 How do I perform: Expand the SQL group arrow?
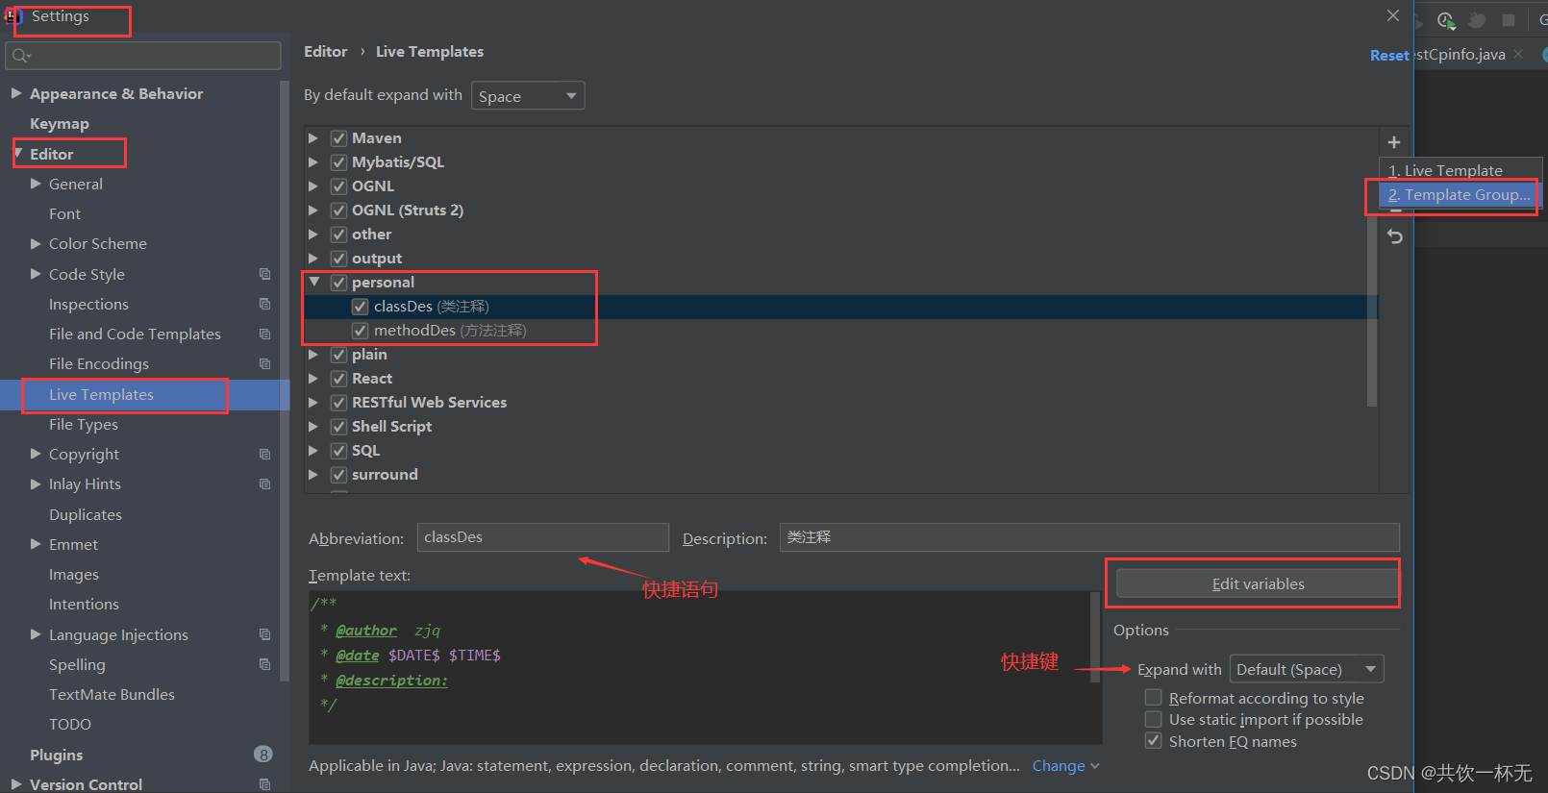click(313, 450)
